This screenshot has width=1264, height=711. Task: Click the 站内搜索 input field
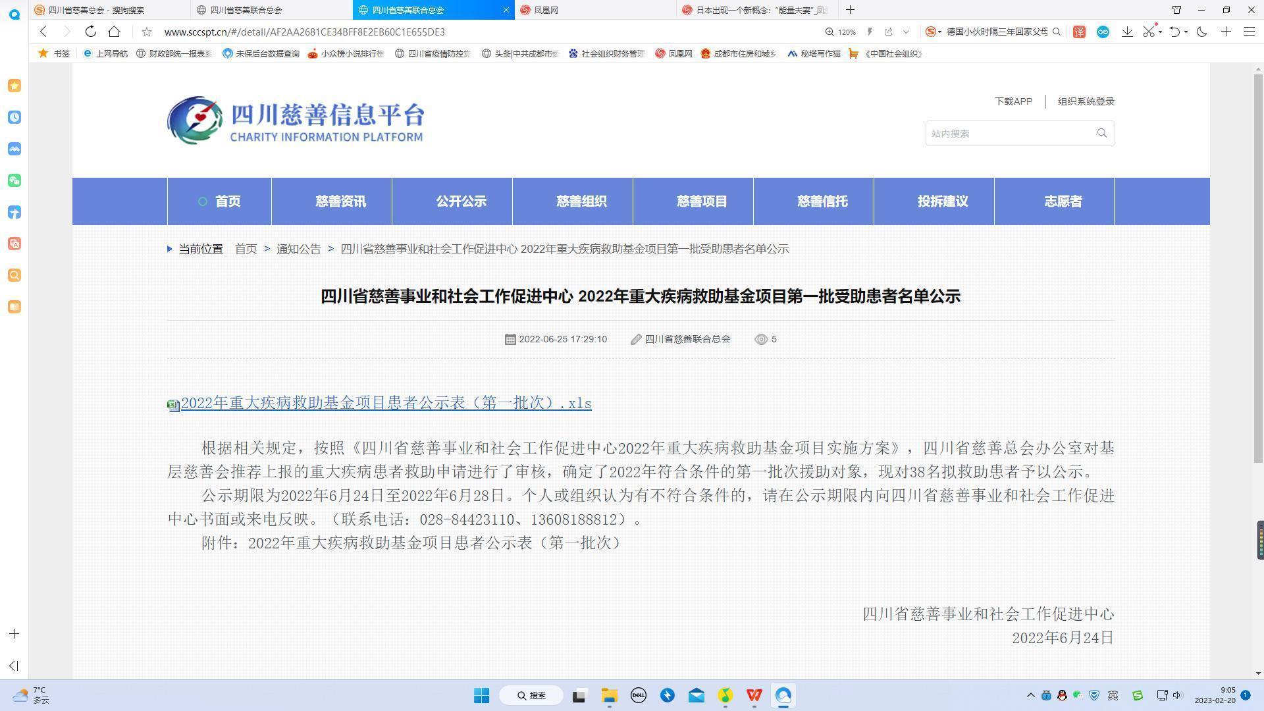click(1007, 134)
